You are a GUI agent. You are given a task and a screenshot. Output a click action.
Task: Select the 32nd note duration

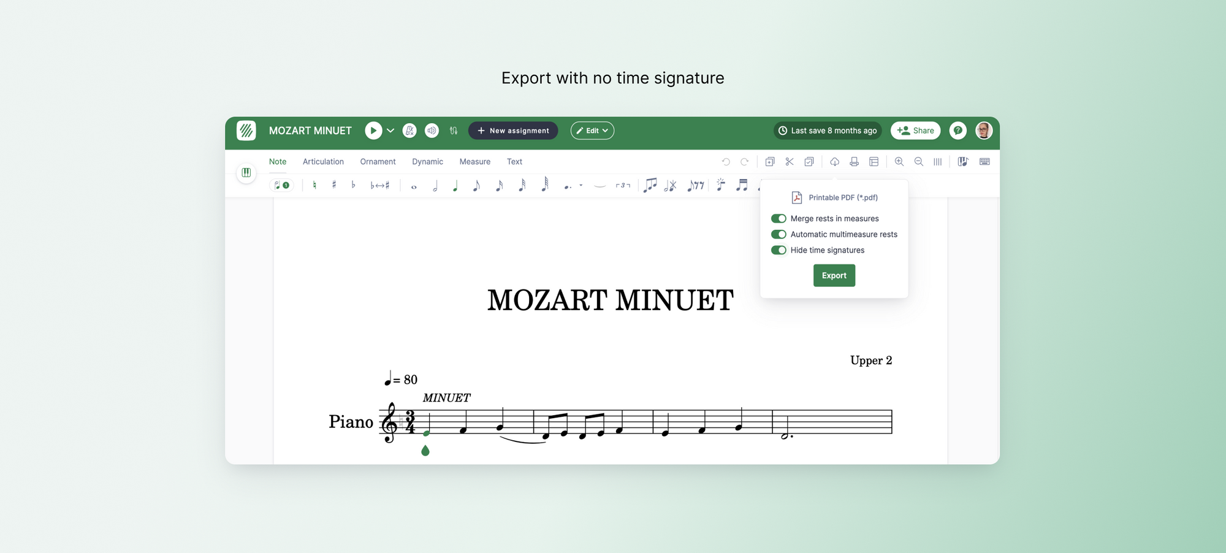tap(522, 185)
